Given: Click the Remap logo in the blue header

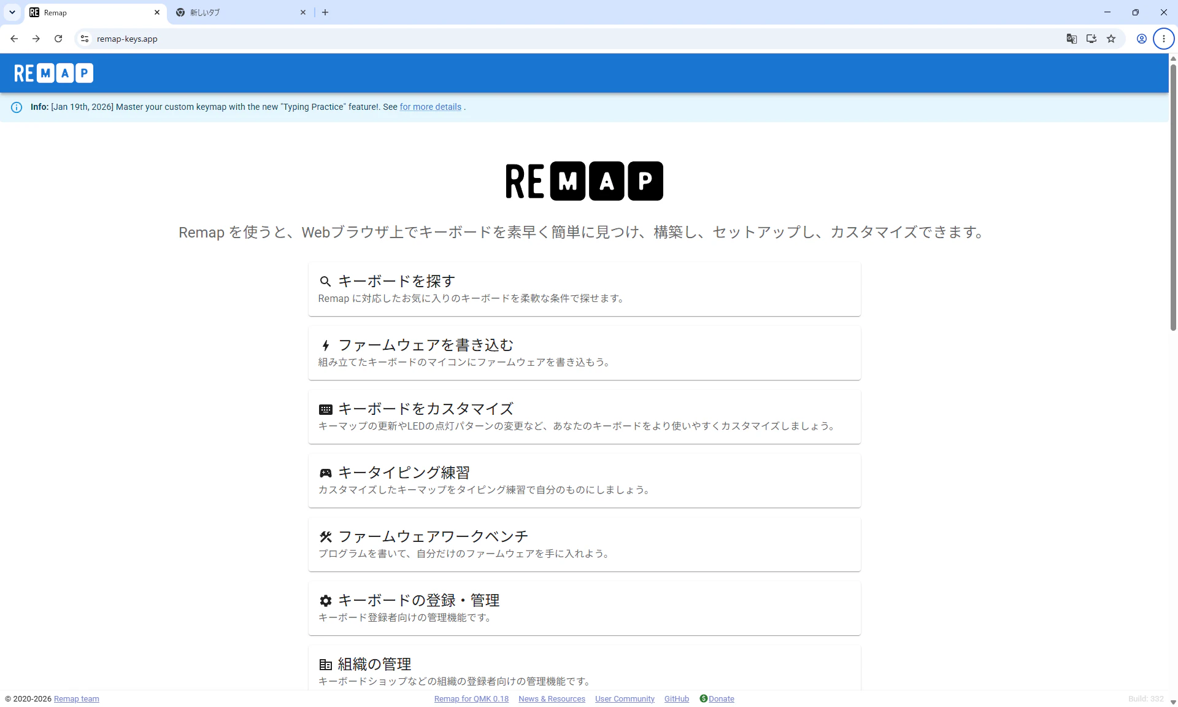Looking at the screenshot, I should coord(54,73).
